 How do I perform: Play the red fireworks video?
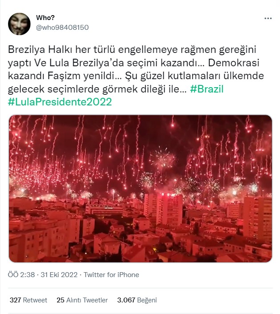(x=140, y=189)
